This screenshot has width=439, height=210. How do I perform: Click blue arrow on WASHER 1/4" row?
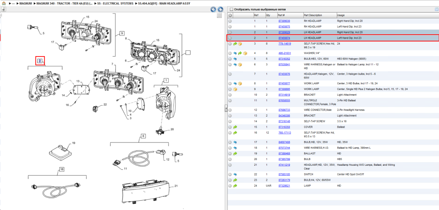pos(235,53)
